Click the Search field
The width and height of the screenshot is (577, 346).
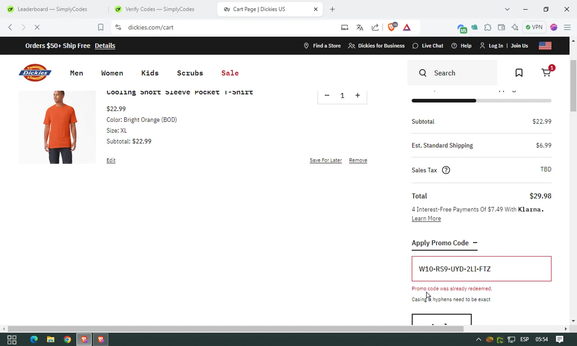point(452,73)
